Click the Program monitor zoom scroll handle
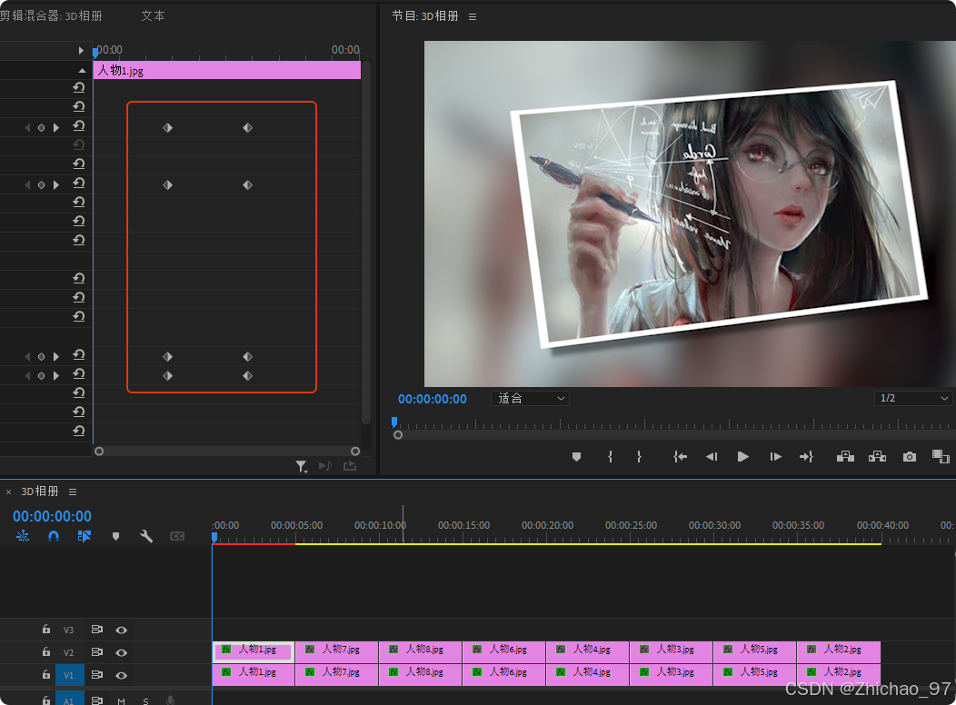 click(x=398, y=435)
